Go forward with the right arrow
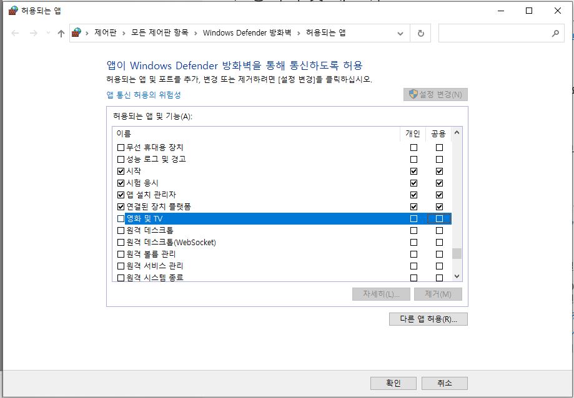The height and width of the screenshot is (398, 574). tap(33, 33)
